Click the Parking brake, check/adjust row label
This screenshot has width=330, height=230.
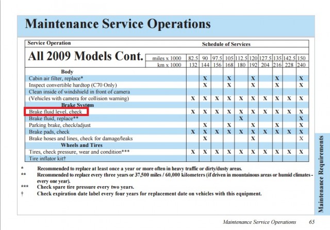pyautogui.click(x=59, y=125)
